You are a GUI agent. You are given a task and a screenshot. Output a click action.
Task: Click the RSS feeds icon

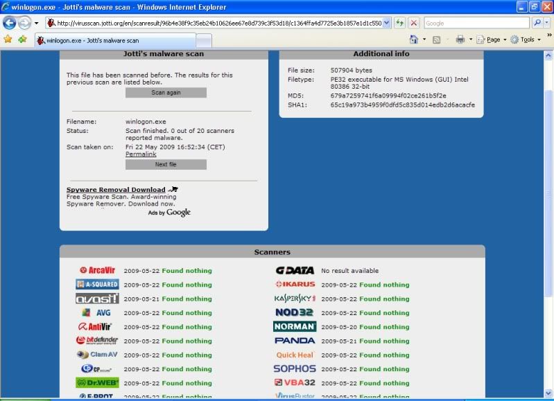[x=437, y=40]
